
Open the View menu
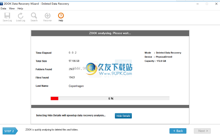tap(12, 8)
